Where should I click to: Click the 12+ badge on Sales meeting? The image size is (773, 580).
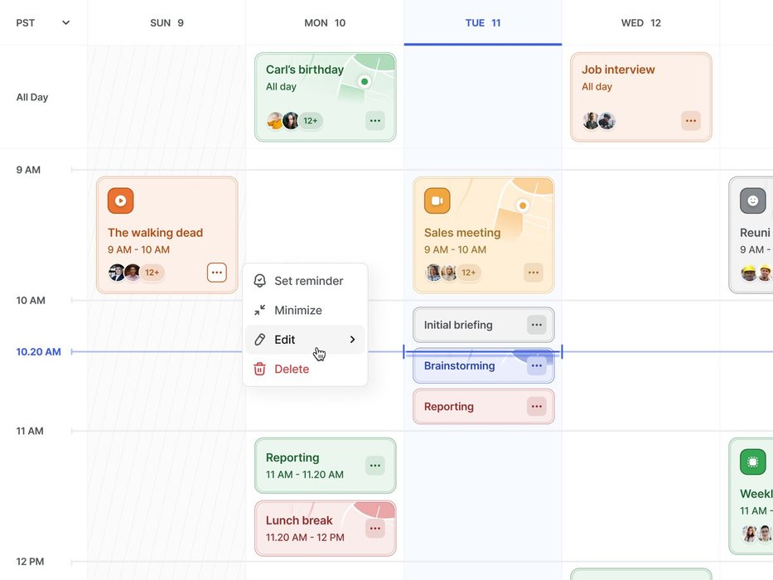(x=469, y=273)
